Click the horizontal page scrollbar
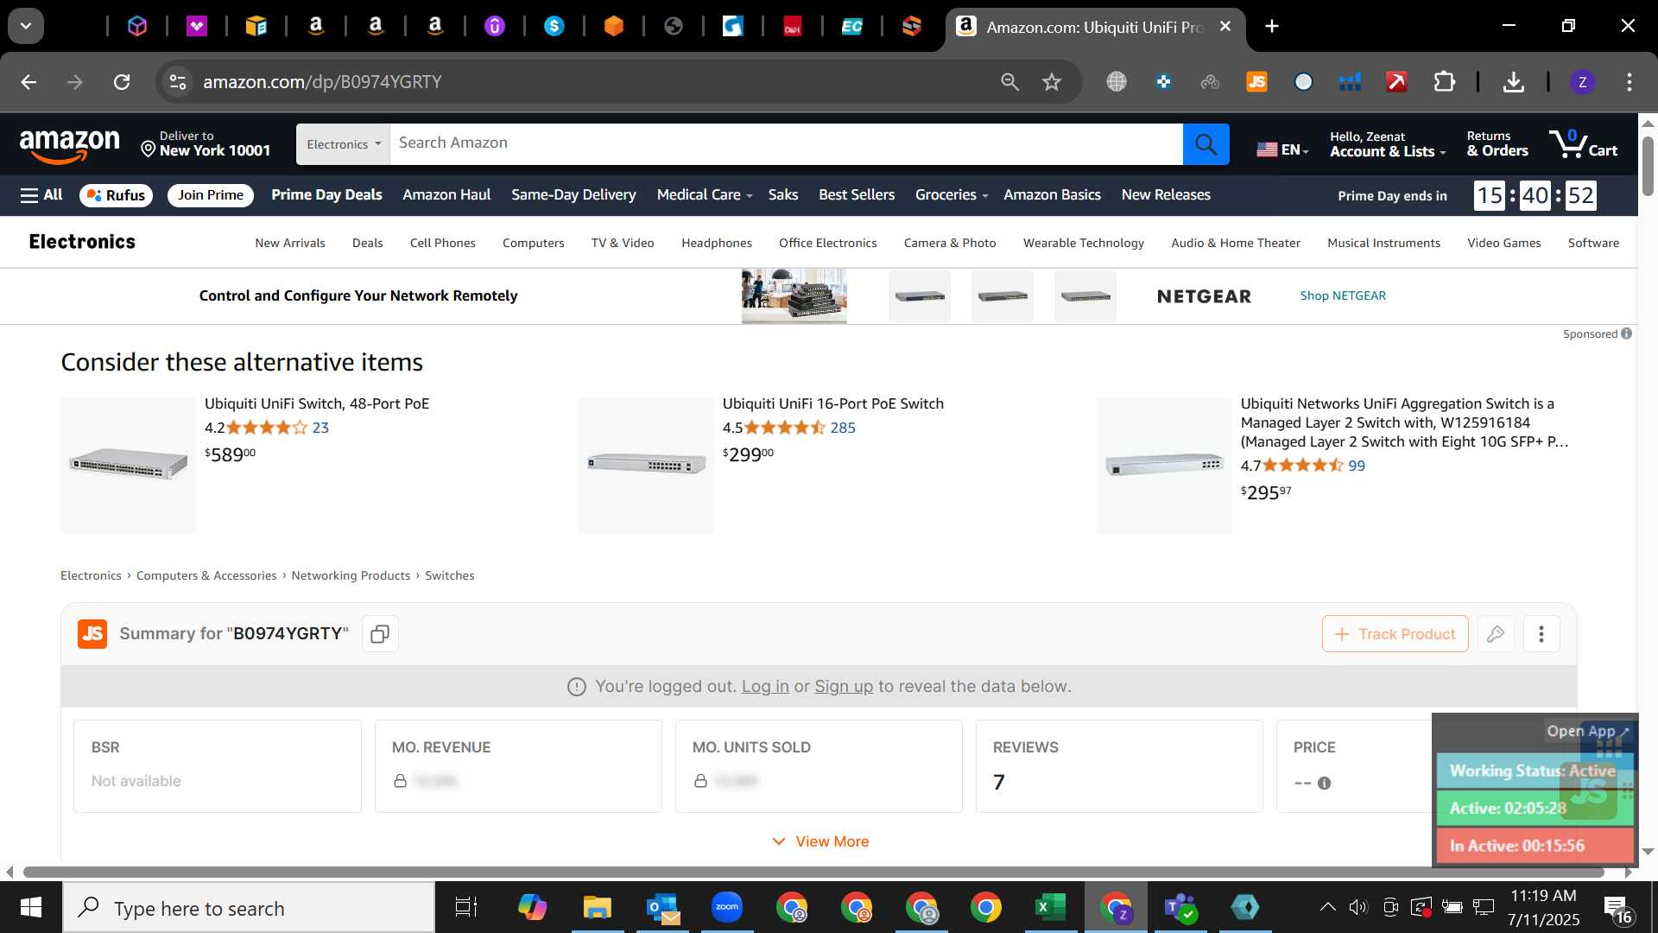1658x933 pixels. click(x=812, y=872)
